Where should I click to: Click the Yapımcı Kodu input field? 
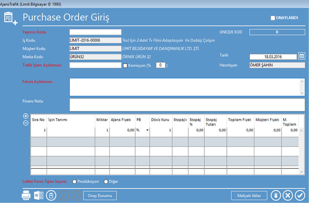tap(95, 32)
